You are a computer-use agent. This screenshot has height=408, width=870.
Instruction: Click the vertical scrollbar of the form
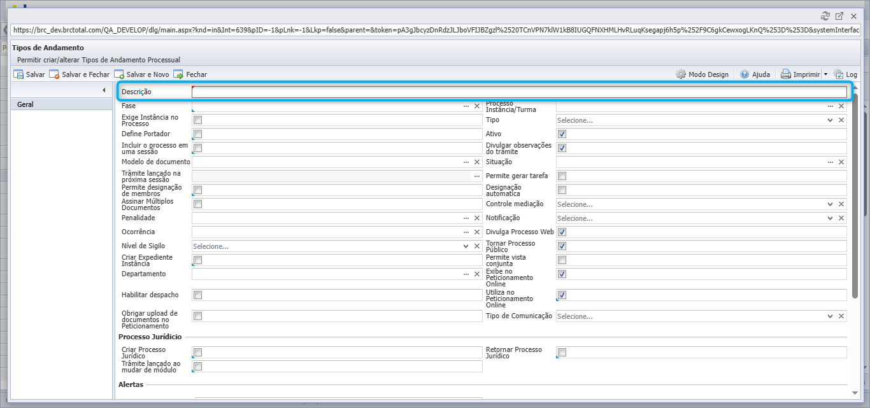855,196
